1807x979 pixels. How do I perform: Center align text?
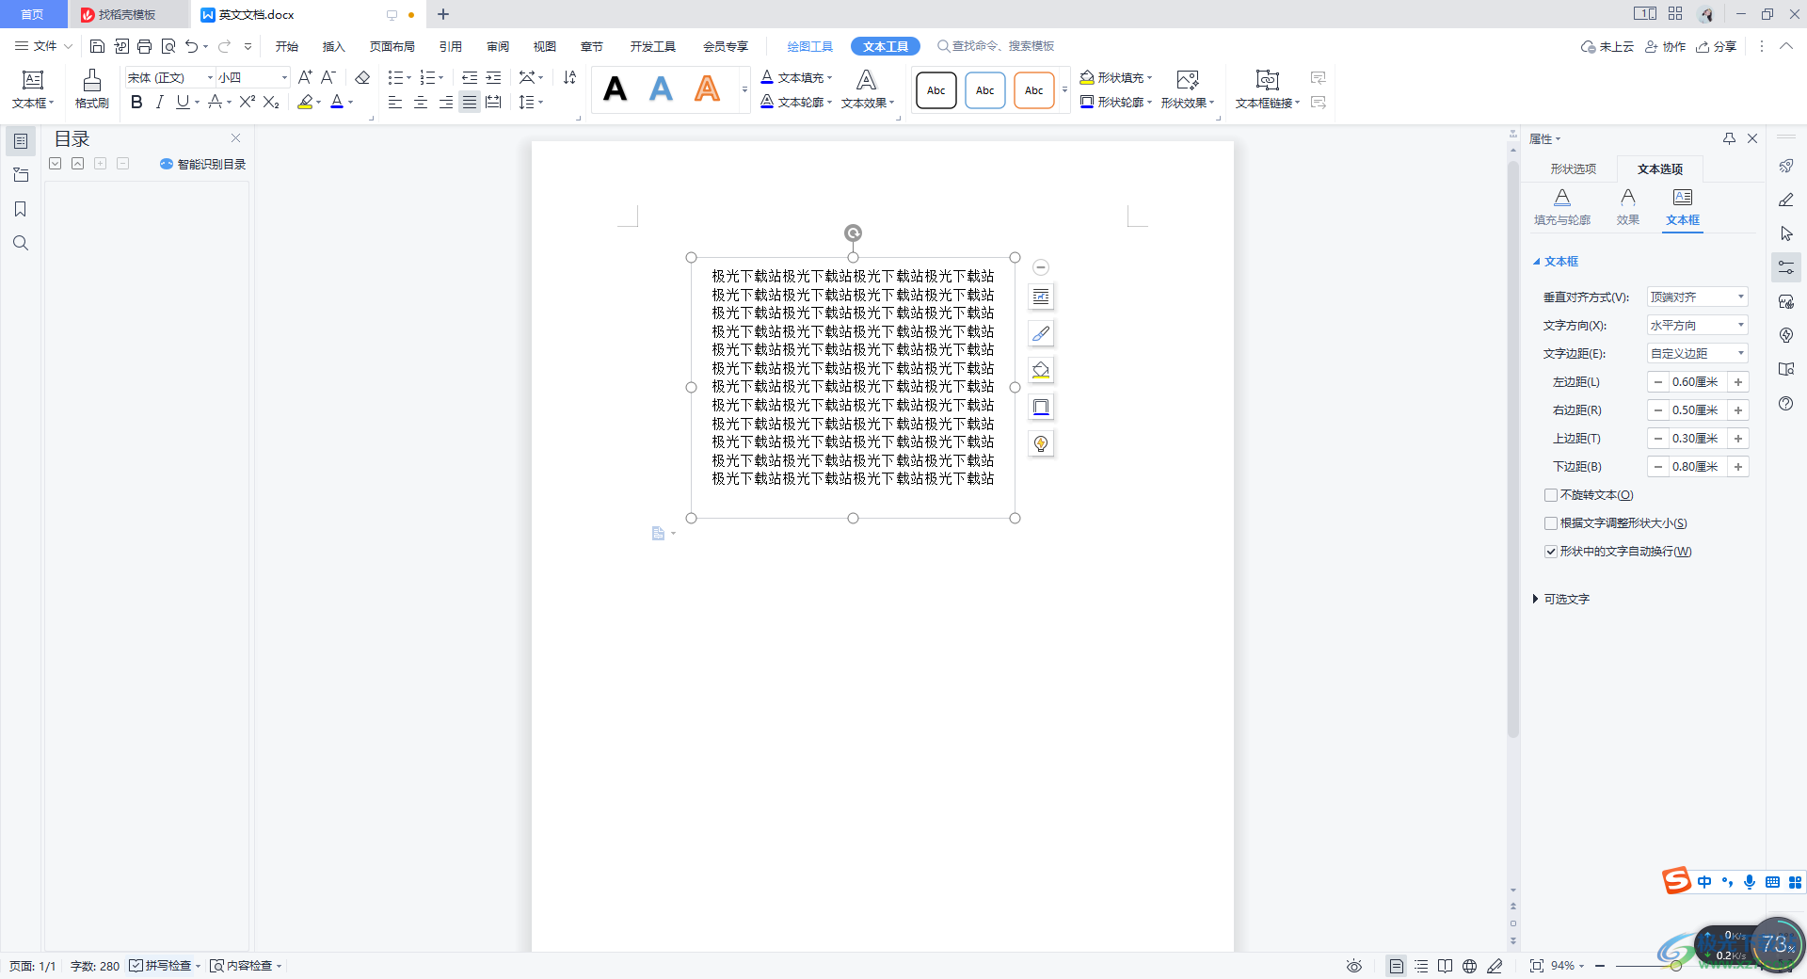tap(421, 102)
